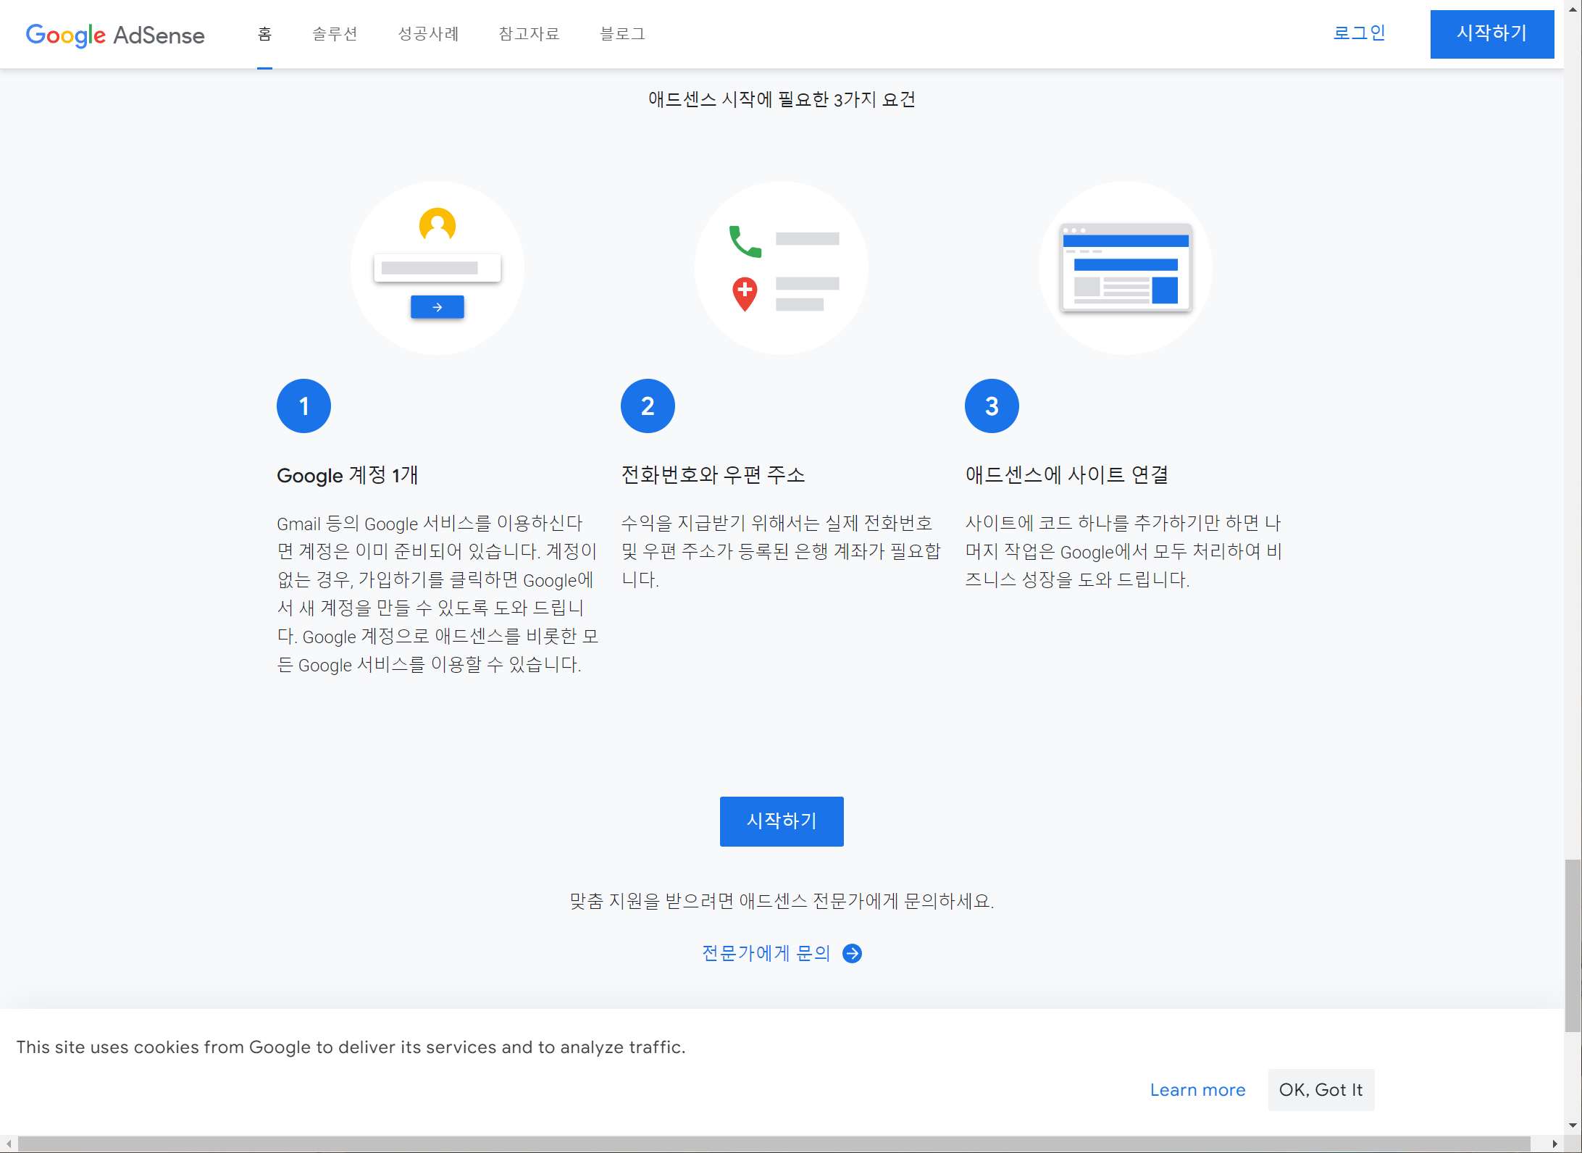Click the horizontal scrollbar left arrow
Image resolution: width=1582 pixels, height=1153 pixels.
click(8, 1144)
